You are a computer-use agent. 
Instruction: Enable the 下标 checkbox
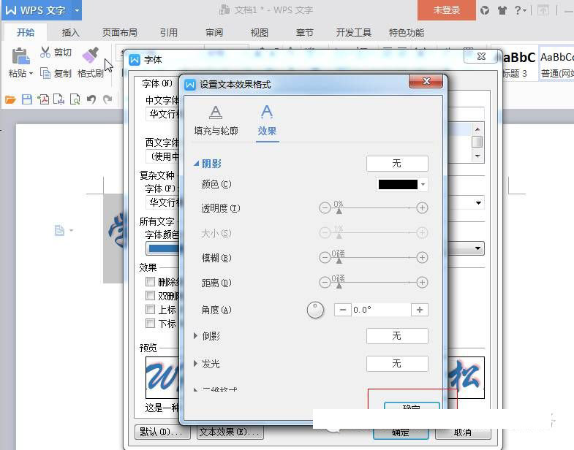[150, 323]
